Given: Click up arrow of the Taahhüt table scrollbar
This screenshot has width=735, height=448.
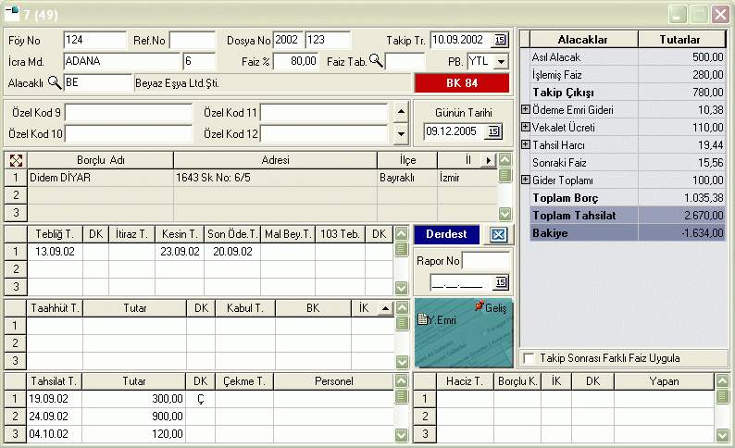Looking at the screenshot, I should click(402, 307).
